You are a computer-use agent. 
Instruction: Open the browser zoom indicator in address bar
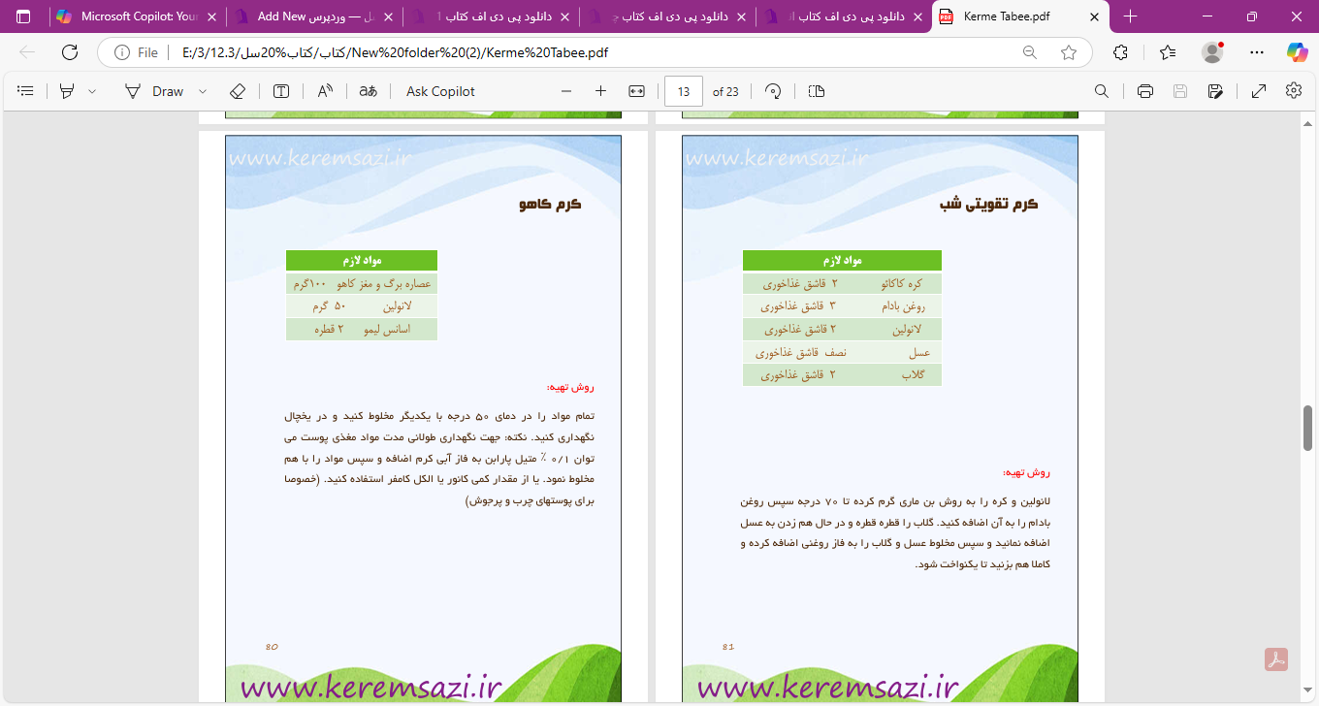click(1030, 52)
